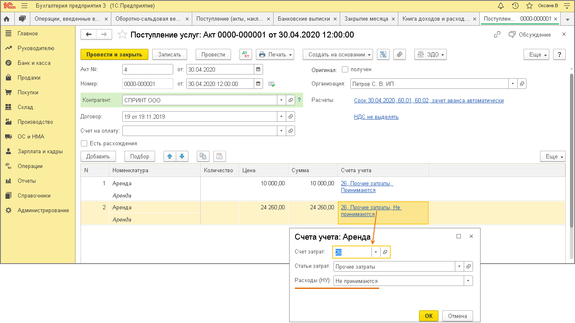The image size is (575, 323).
Task: Open the history clock icon
Action: pos(515,6)
